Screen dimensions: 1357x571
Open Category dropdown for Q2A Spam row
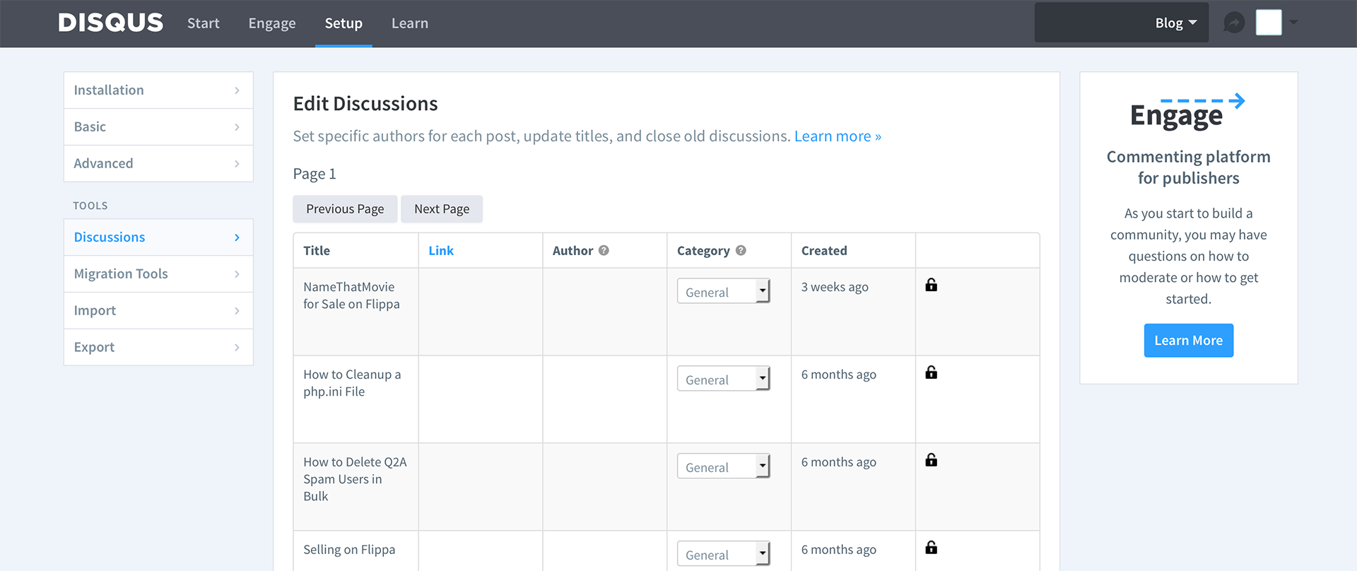[723, 466]
